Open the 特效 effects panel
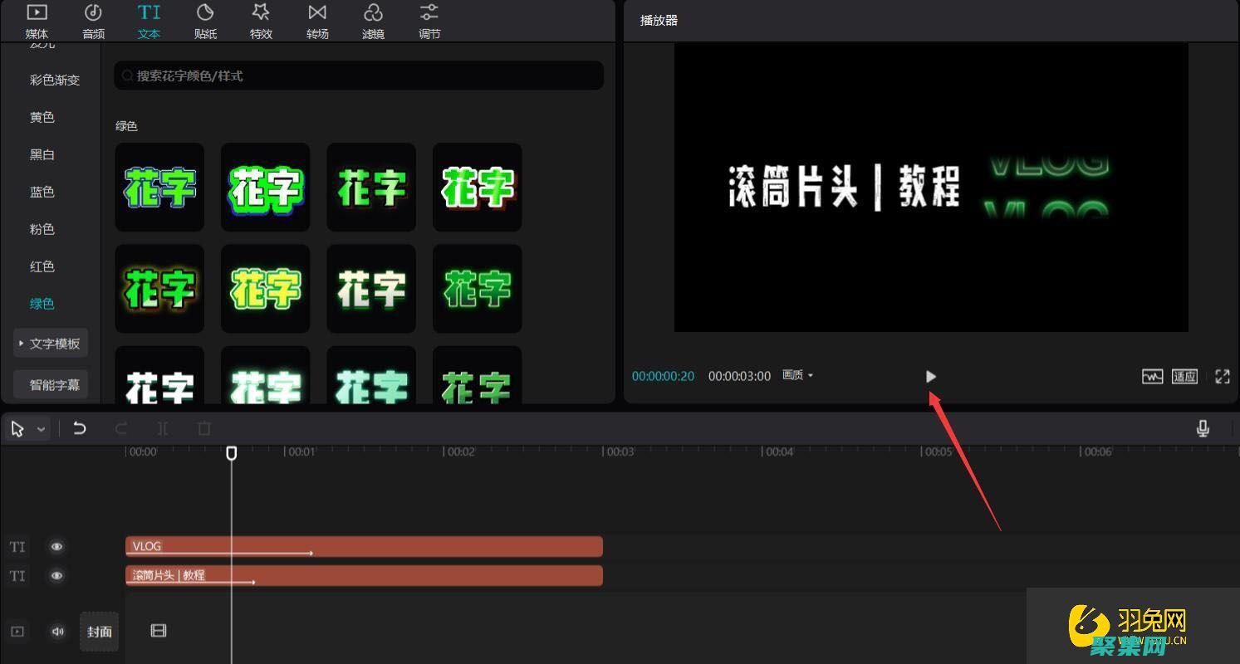Viewport: 1240px width, 664px height. [261, 20]
